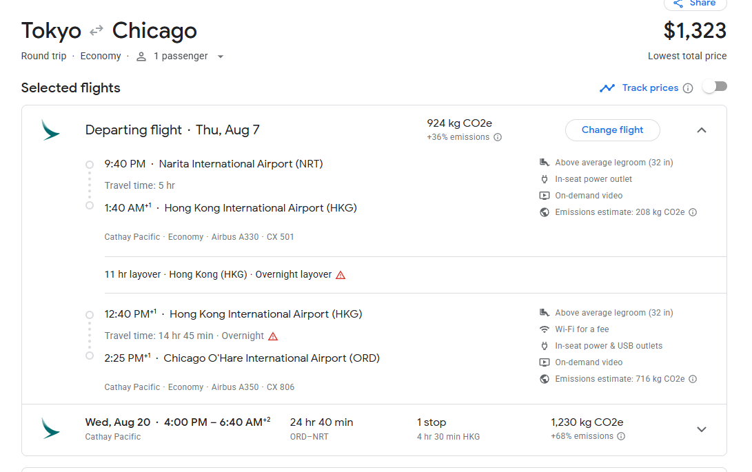
Task: Click the legroom seat icon for CX 806
Action: pyautogui.click(x=545, y=313)
